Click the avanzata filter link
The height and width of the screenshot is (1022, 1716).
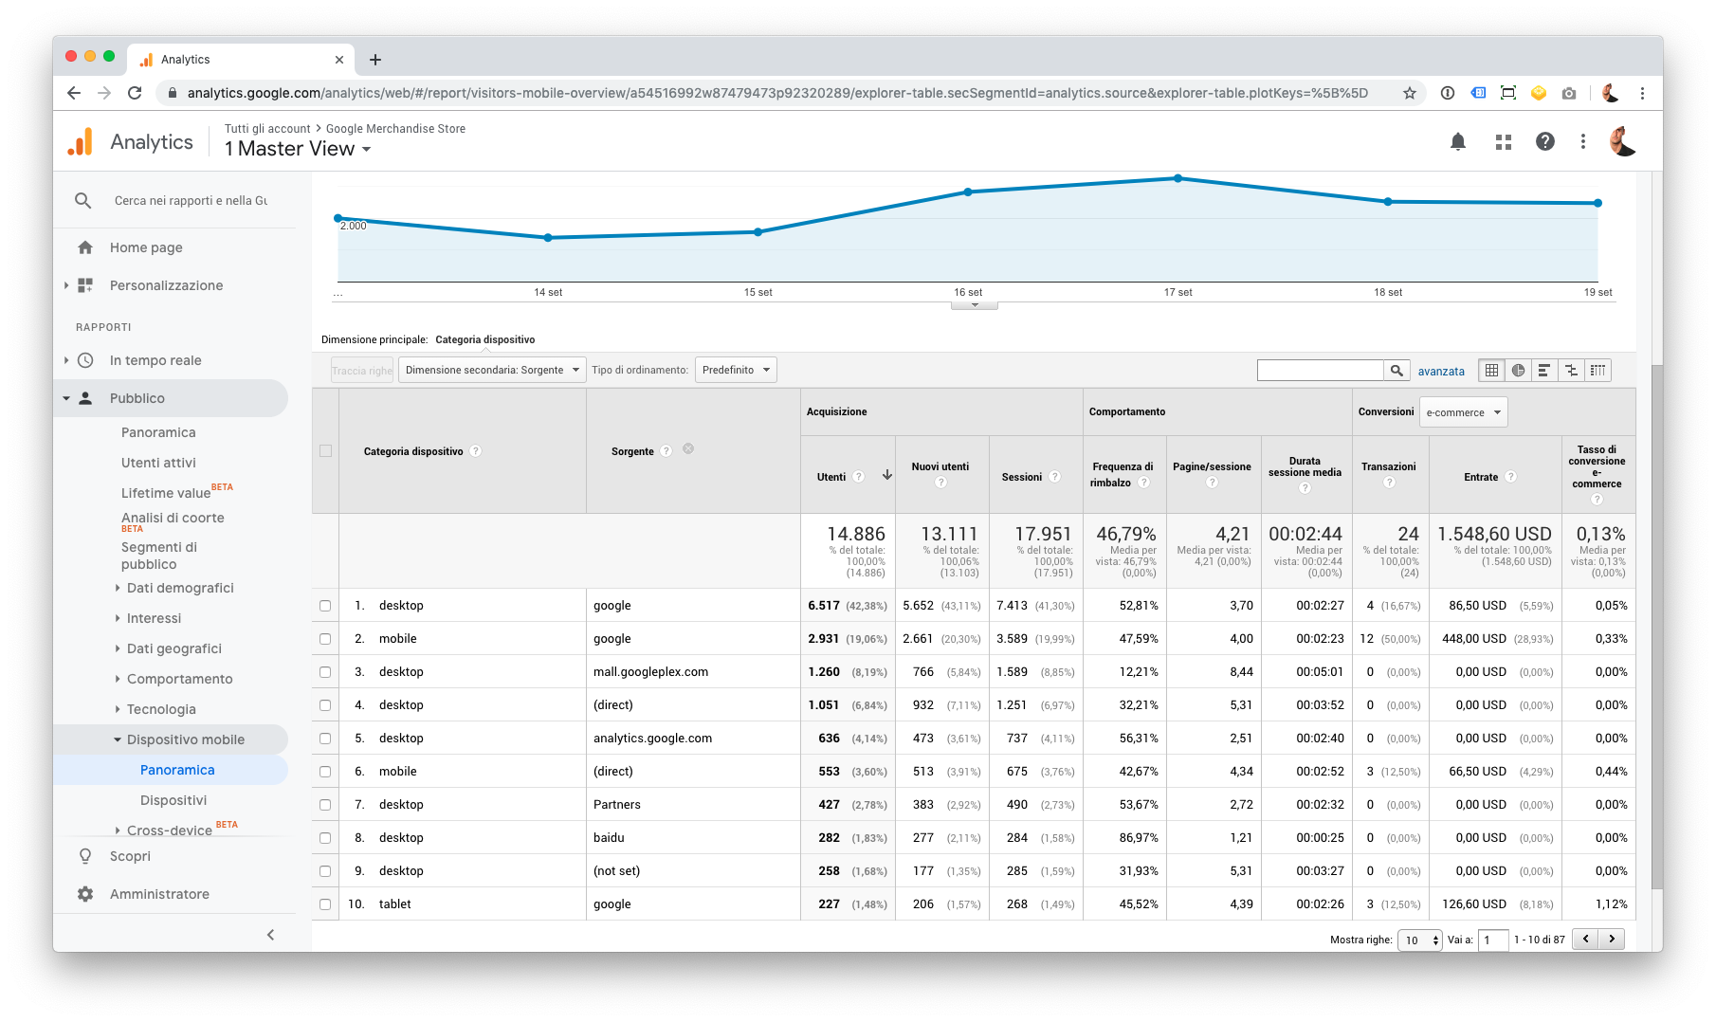(1441, 372)
